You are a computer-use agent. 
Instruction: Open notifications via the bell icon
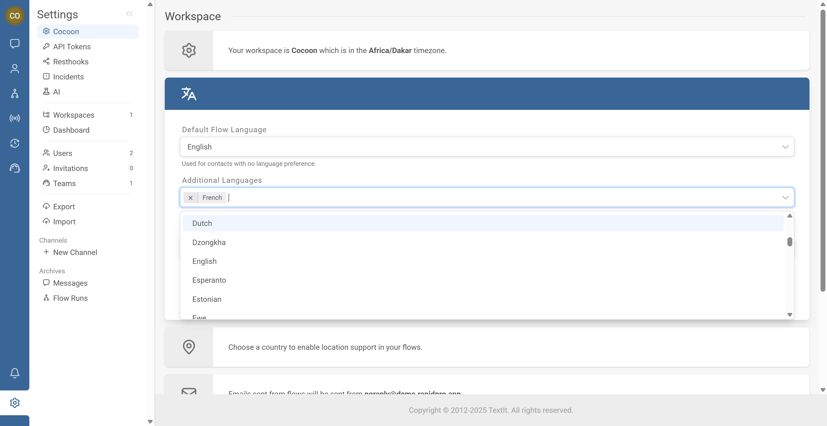[15, 373]
